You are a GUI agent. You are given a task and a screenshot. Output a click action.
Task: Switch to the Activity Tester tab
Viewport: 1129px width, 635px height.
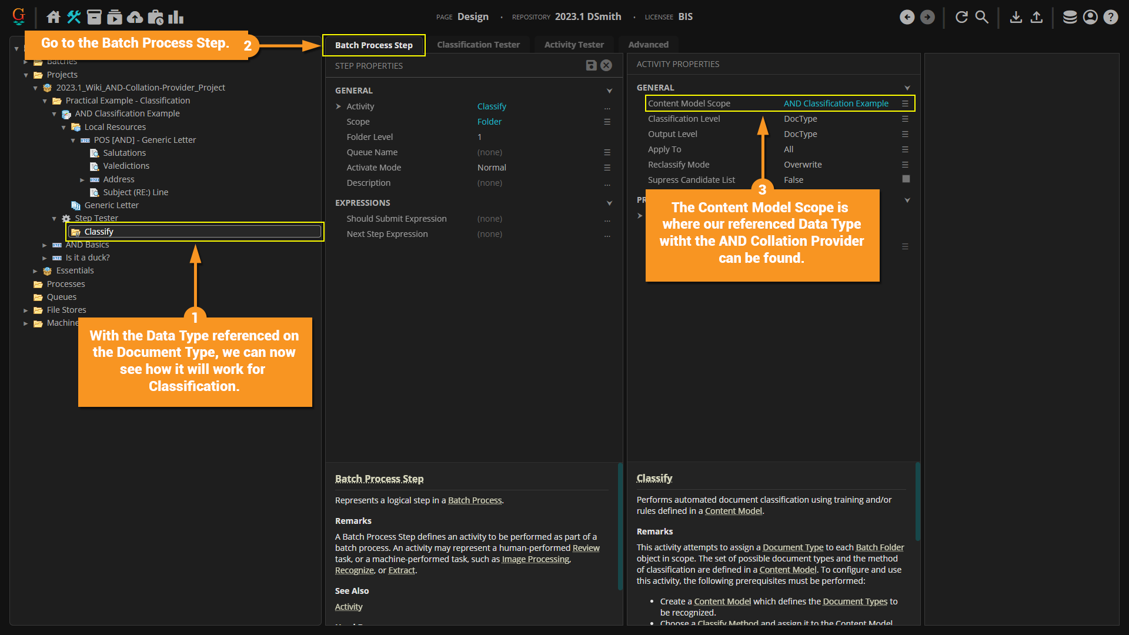pos(573,45)
